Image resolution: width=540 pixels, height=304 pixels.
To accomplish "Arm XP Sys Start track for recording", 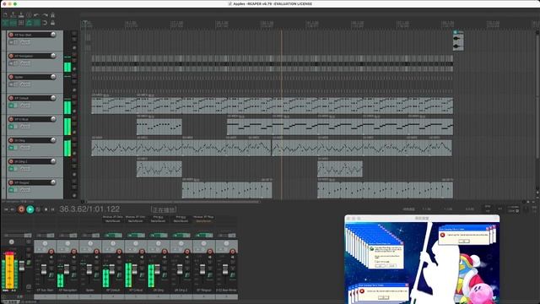I will pyautogui.click(x=11, y=35).
